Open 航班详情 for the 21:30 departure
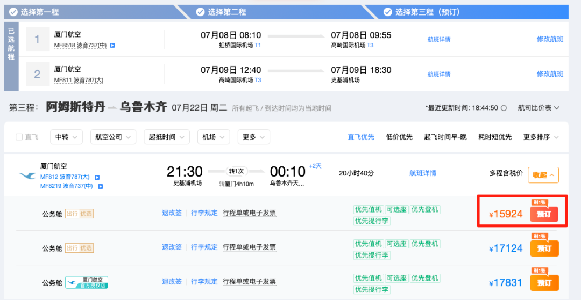The height and width of the screenshot is (300, 581). [423, 173]
